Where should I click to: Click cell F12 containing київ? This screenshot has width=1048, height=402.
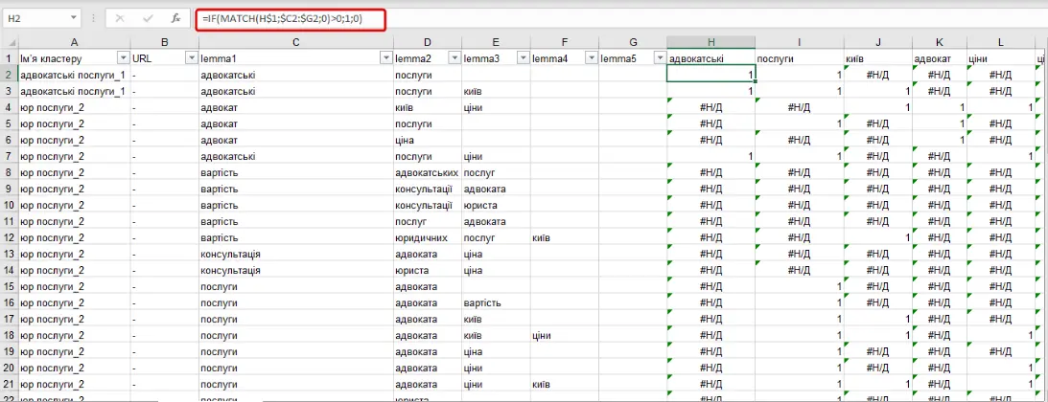point(564,237)
